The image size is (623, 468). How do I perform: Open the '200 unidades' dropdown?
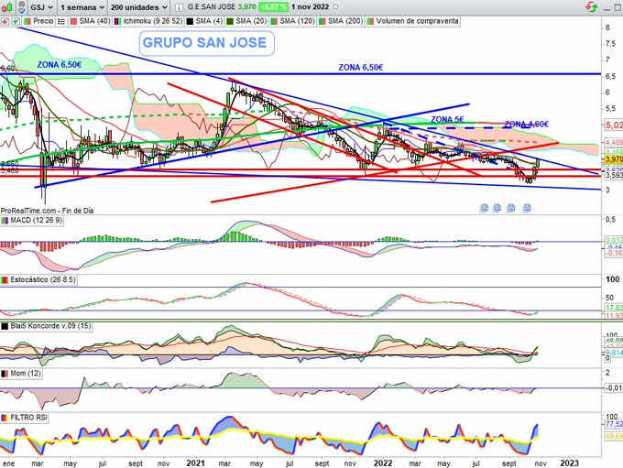pos(139,7)
